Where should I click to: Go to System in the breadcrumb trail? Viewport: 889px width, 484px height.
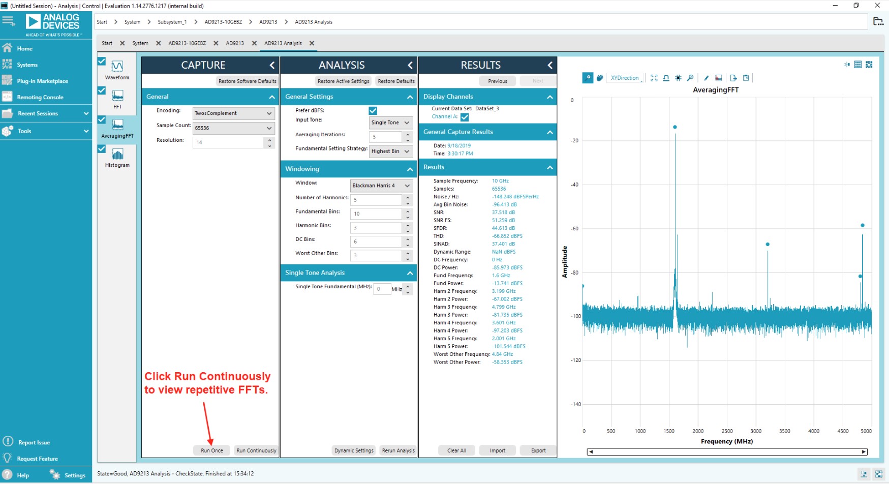[x=132, y=22]
